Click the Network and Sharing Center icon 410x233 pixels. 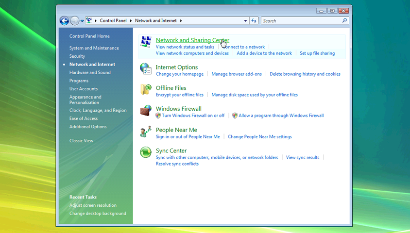[146, 42]
